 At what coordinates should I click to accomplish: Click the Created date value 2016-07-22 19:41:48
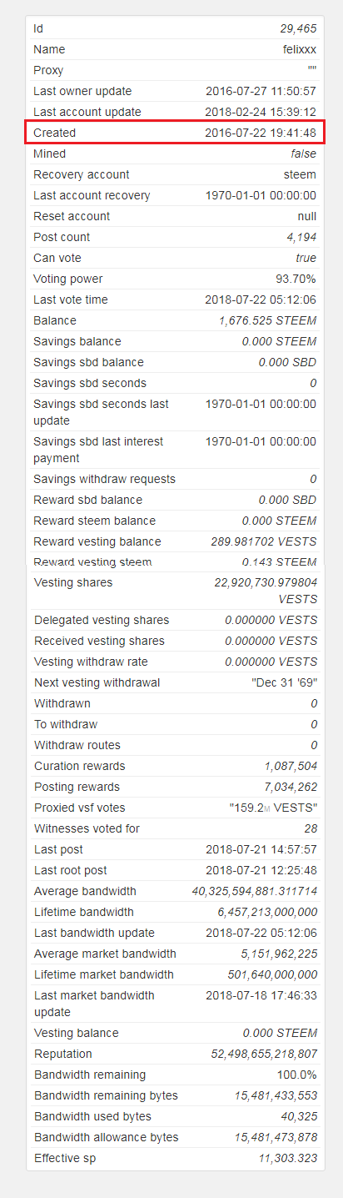click(261, 133)
